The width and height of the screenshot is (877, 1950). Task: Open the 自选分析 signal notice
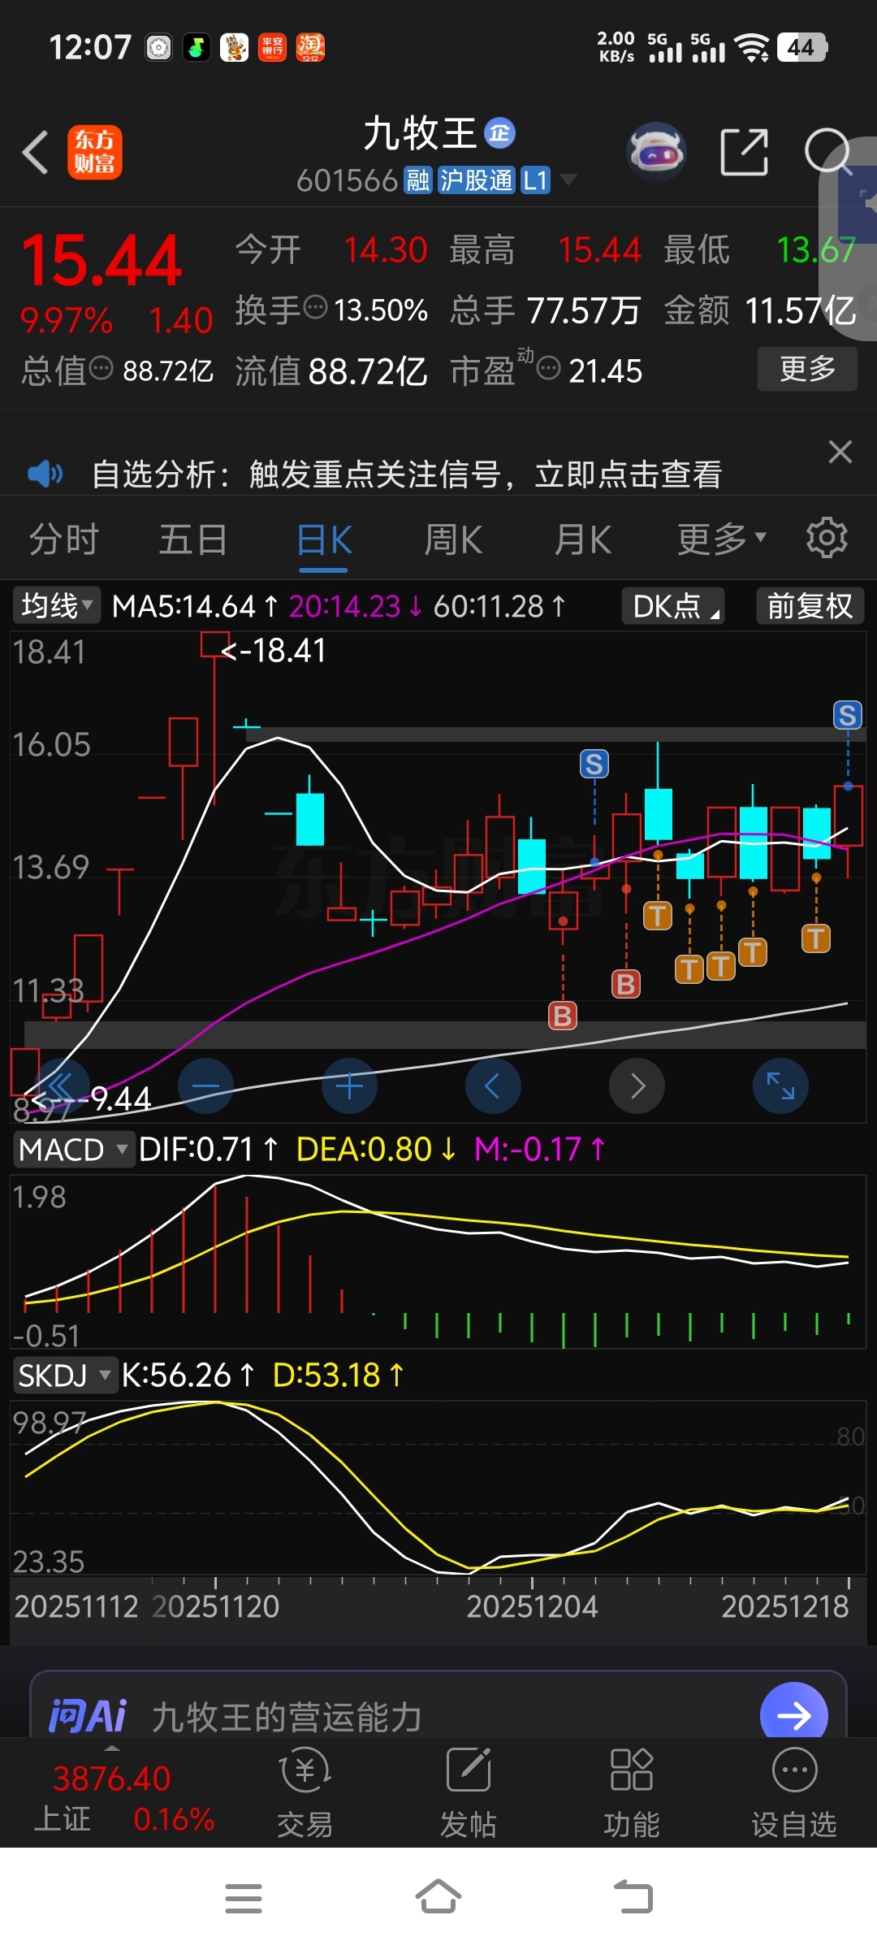point(407,474)
